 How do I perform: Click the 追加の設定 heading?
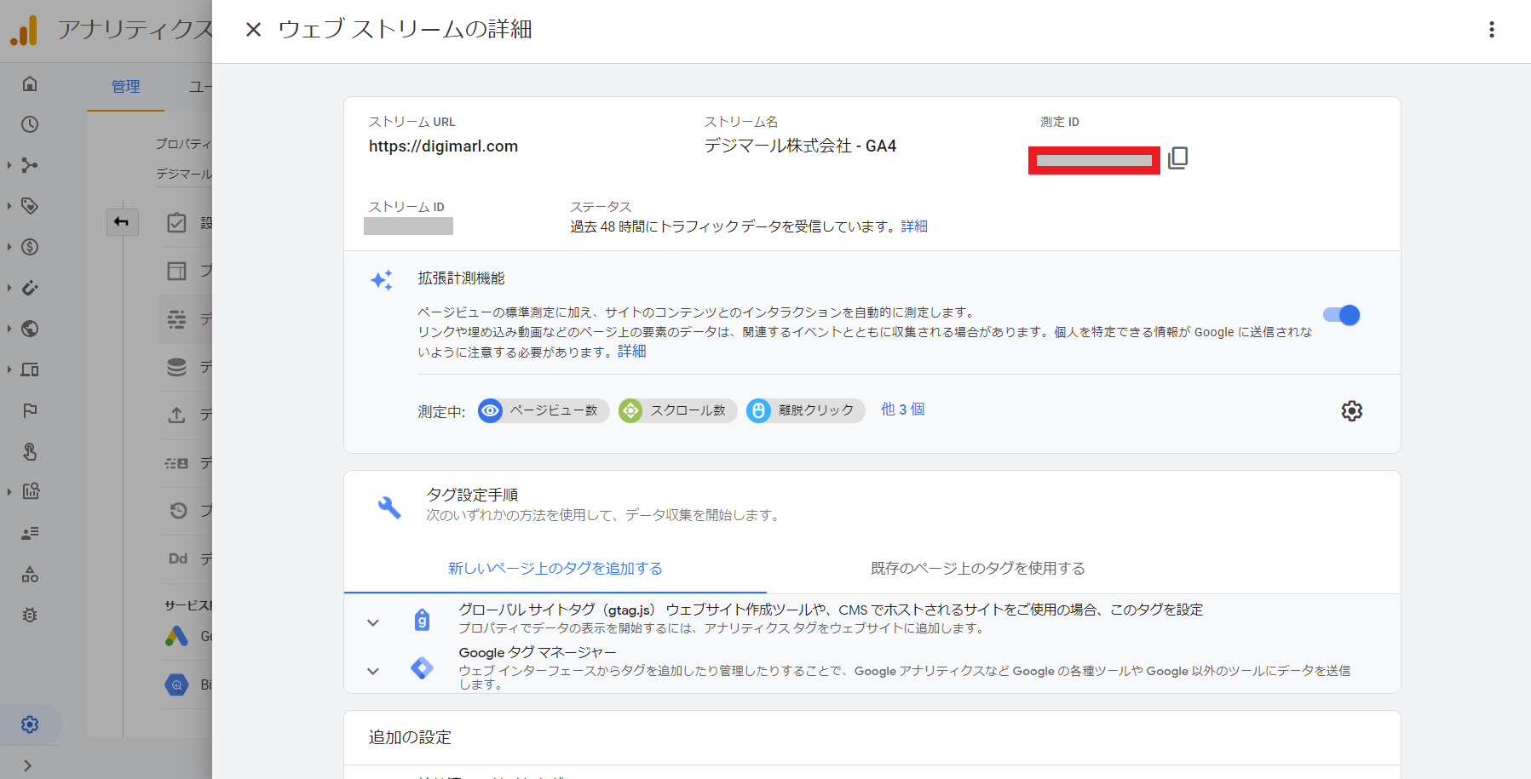[x=410, y=737]
